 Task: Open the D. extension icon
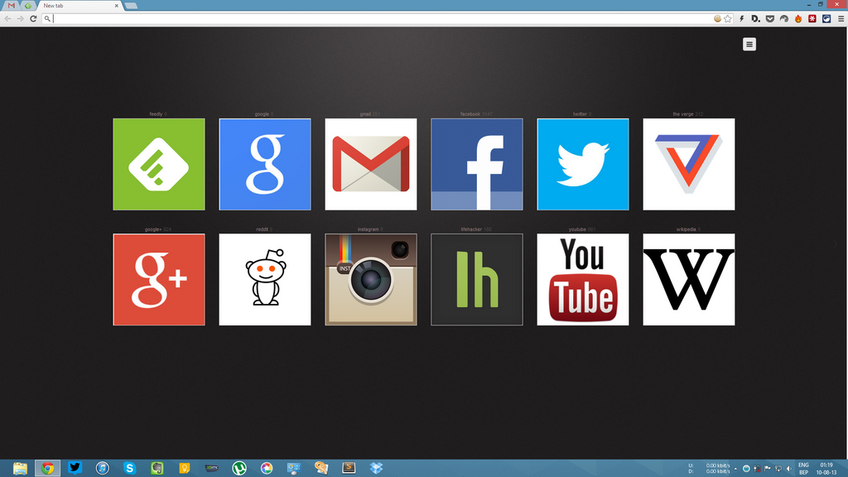(x=756, y=19)
